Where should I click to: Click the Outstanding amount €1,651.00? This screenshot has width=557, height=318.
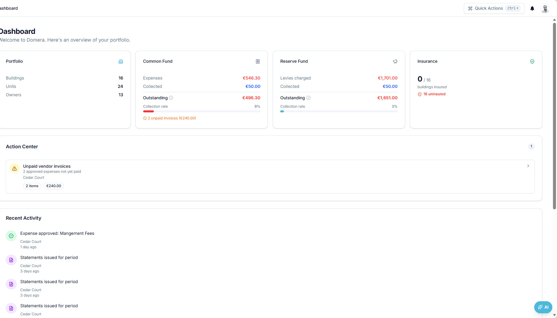pyautogui.click(x=387, y=98)
